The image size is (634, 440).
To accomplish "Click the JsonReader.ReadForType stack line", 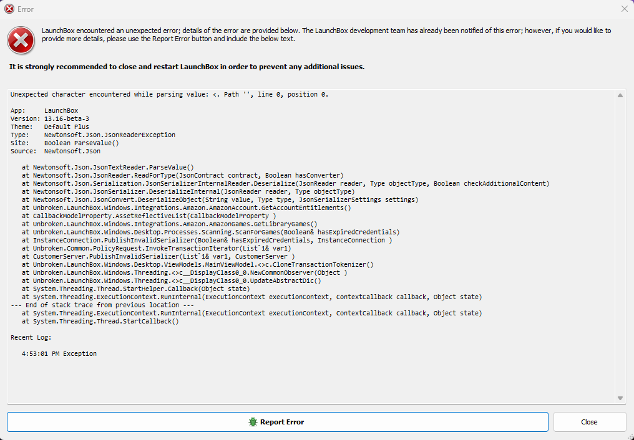I will click(x=183, y=175).
